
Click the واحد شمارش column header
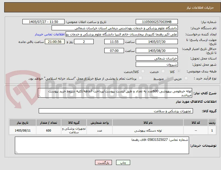tap(100, 123)
